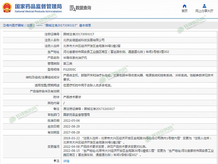Select approval department 国家药品监督管理局 value

point(77,115)
